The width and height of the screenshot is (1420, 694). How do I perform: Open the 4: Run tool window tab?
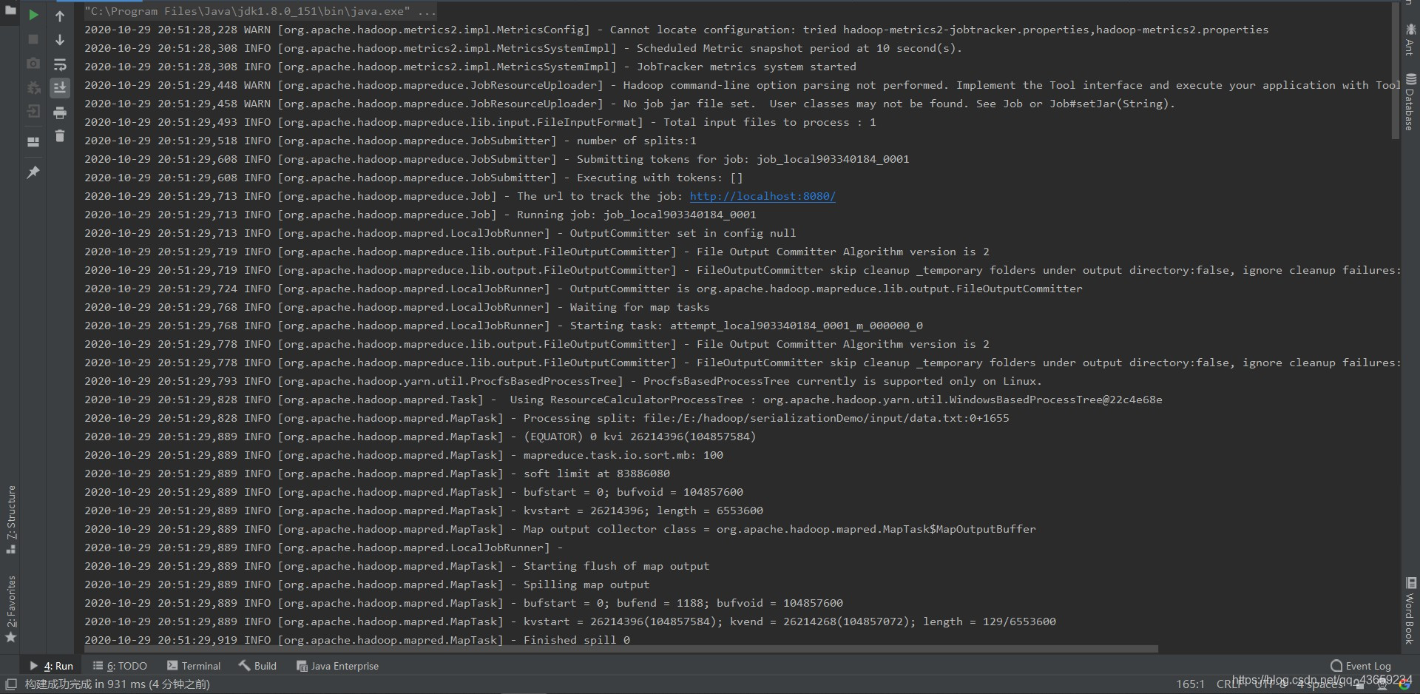click(x=51, y=666)
